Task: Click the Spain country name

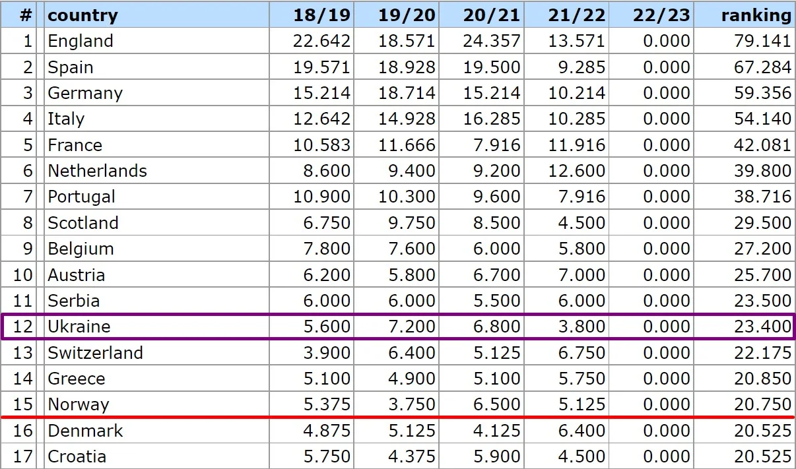Action: coord(70,67)
